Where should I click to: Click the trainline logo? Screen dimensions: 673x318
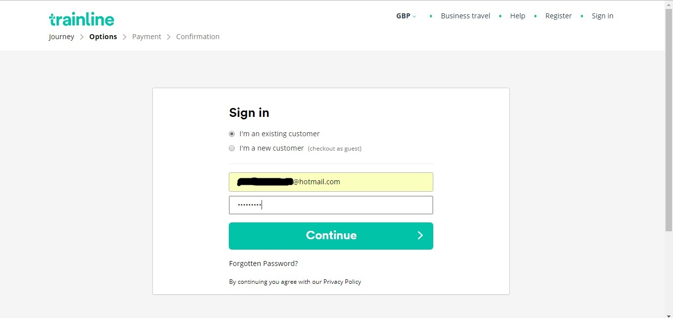tap(81, 19)
